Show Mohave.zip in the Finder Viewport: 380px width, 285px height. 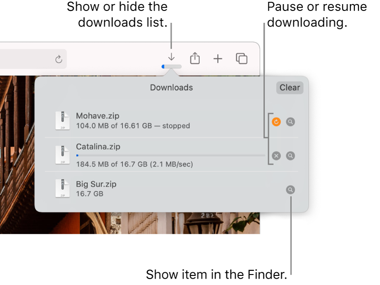291,122
